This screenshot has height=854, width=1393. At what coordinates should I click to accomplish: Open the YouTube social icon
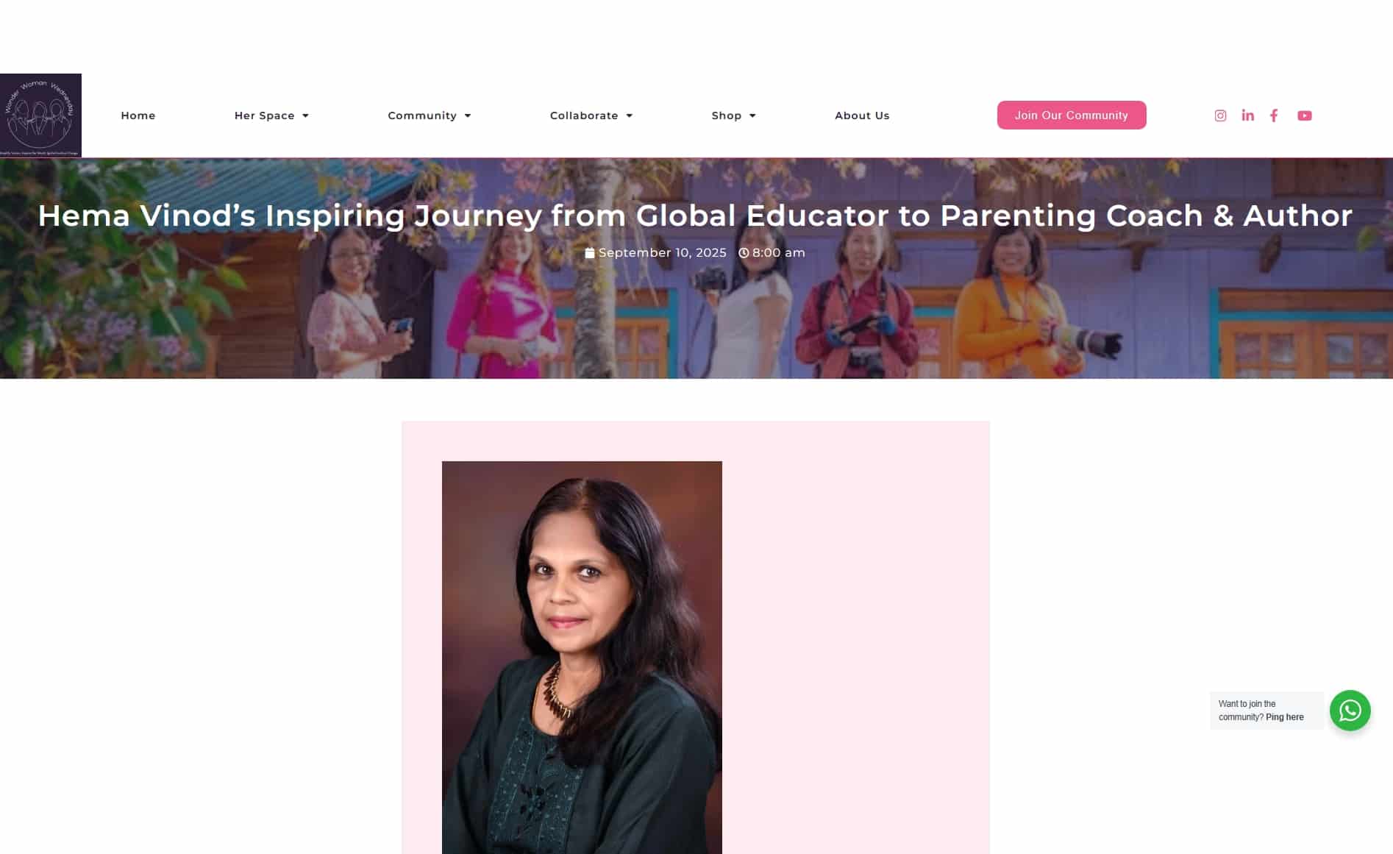pyautogui.click(x=1305, y=115)
